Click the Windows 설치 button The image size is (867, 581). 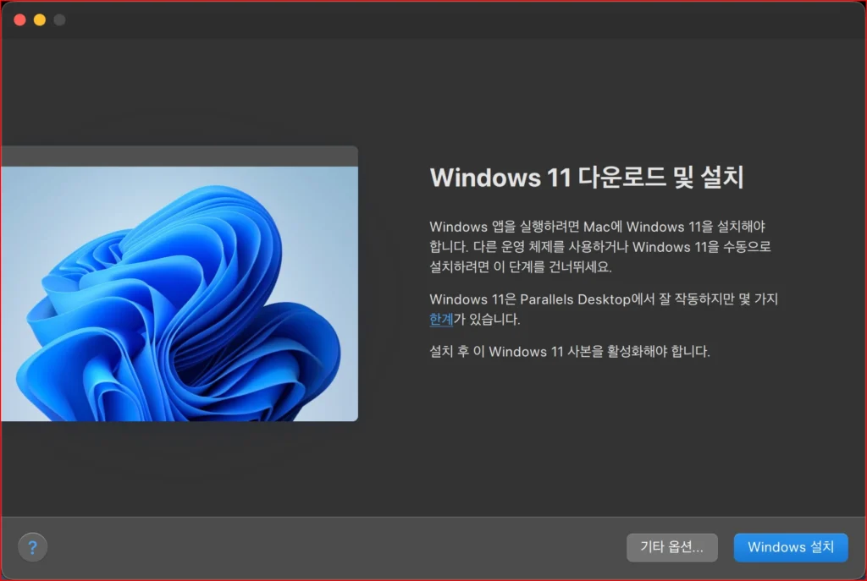pyautogui.click(x=790, y=547)
